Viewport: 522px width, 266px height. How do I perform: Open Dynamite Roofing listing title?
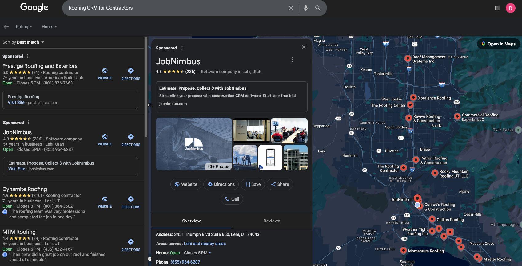coord(25,189)
